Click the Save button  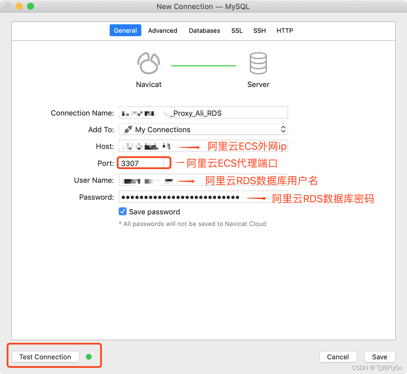[380, 357]
